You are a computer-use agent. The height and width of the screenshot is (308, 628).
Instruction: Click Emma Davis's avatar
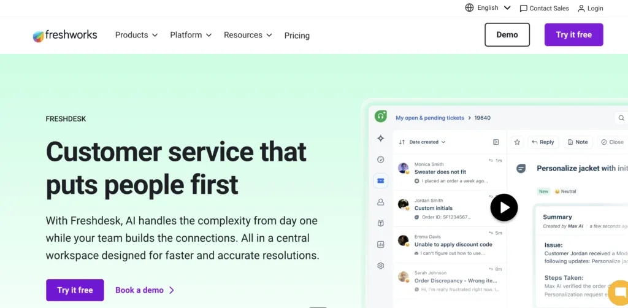pyautogui.click(x=404, y=241)
